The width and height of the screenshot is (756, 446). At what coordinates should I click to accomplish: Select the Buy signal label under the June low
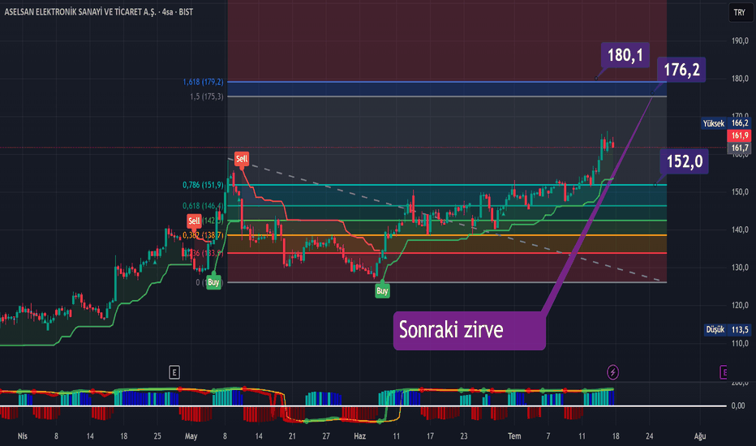(x=382, y=291)
